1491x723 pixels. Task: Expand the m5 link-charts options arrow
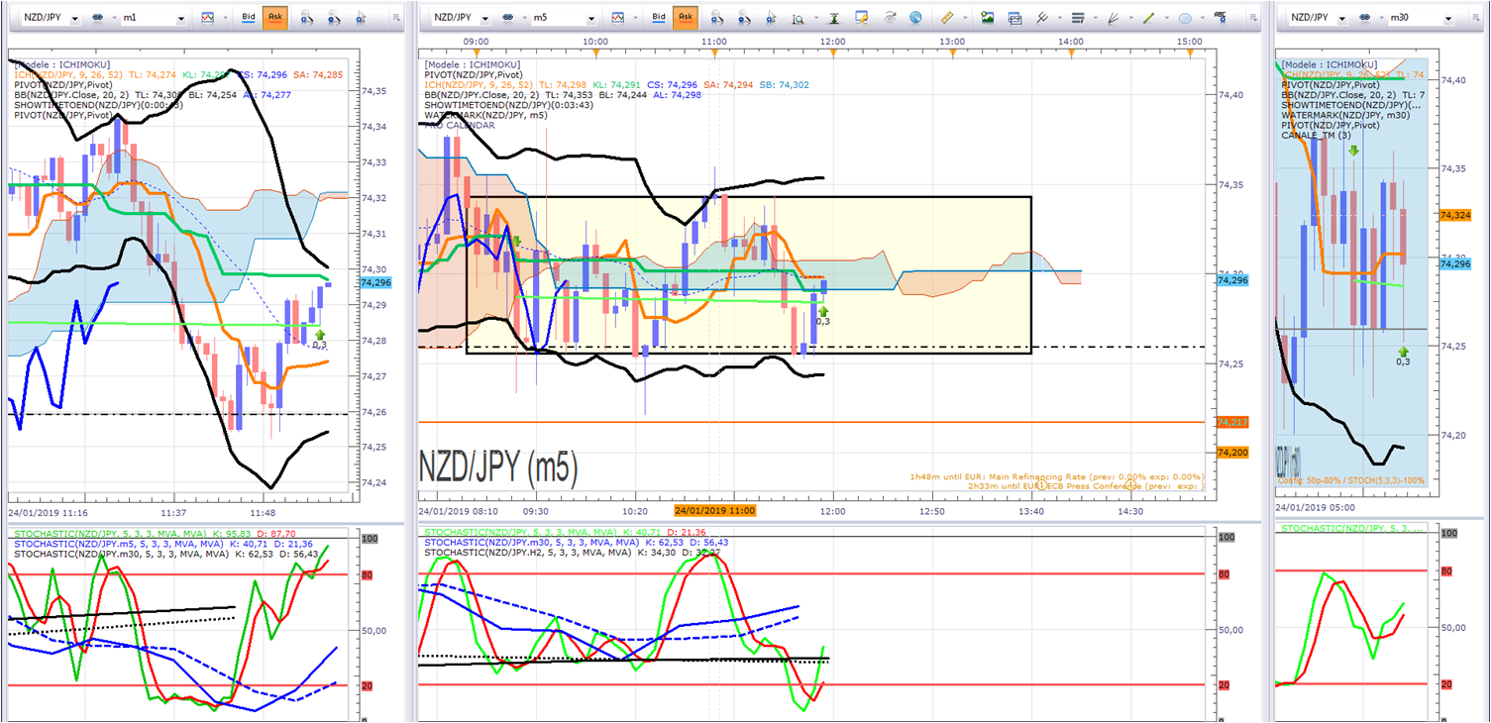(523, 18)
